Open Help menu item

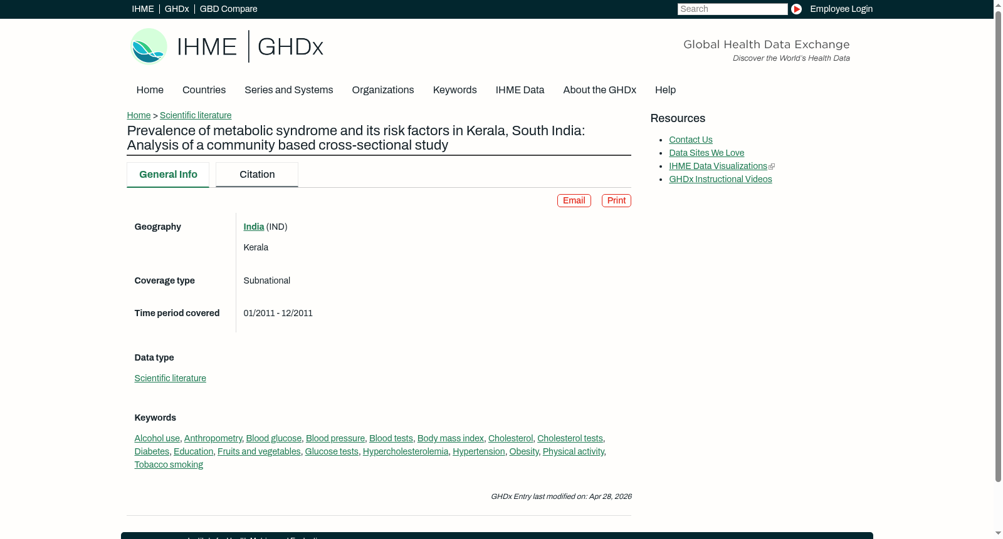pyautogui.click(x=665, y=90)
